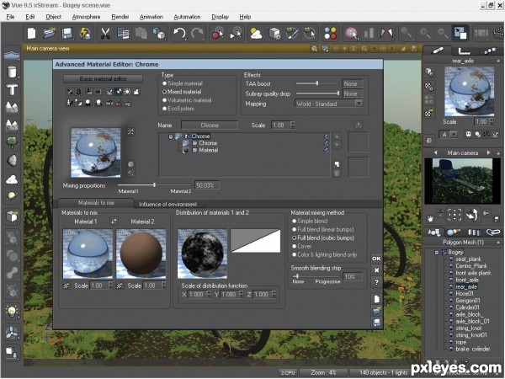Click the Name field containing Chrome
The width and height of the screenshot is (505, 379).
[x=210, y=125]
